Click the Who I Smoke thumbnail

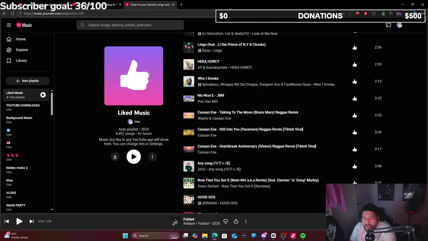[x=189, y=81]
